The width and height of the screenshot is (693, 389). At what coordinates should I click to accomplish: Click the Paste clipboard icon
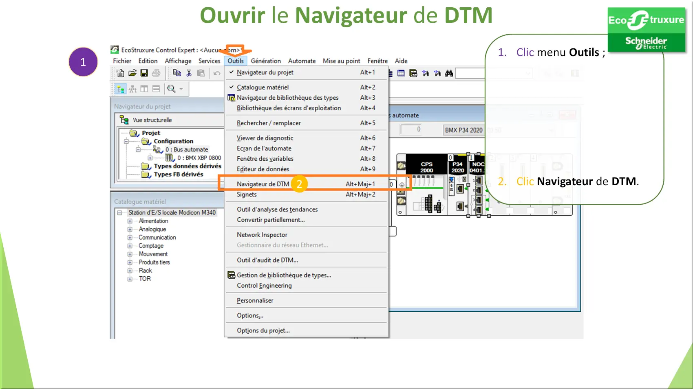(x=201, y=73)
